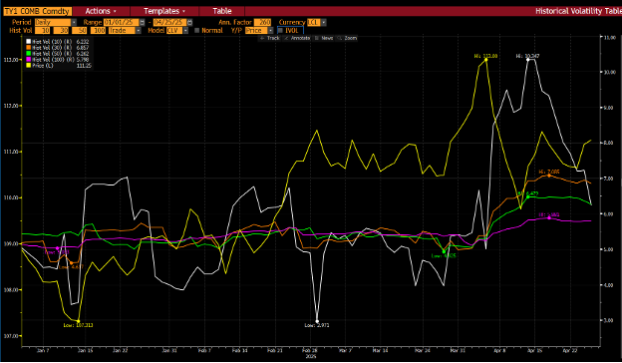Select the white low marker at 2.971
Viewport: 622px width, 363px height.
(x=317, y=321)
